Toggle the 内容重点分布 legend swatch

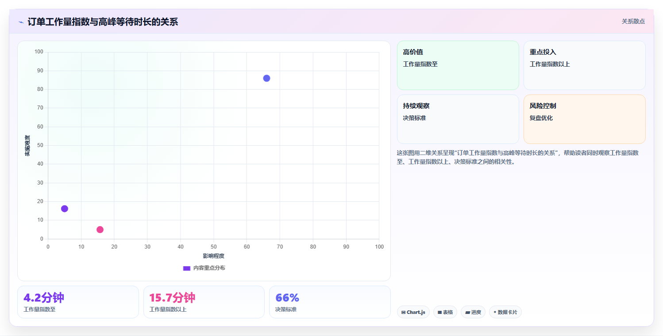pos(187,268)
